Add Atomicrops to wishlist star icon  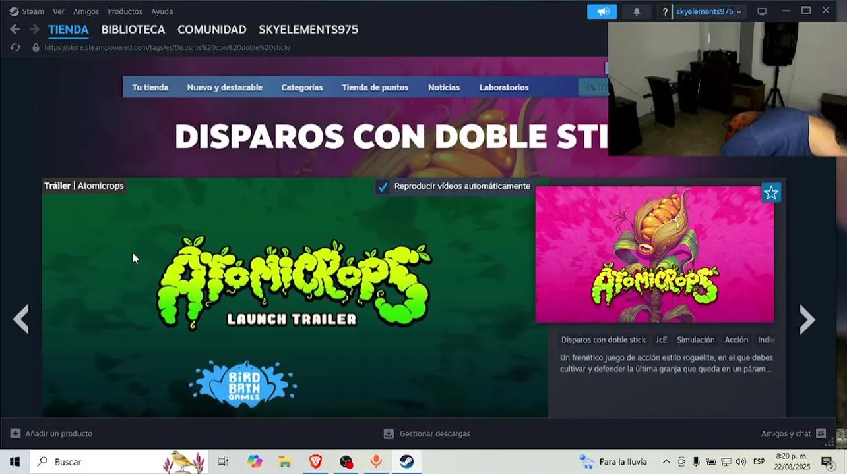coord(771,193)
